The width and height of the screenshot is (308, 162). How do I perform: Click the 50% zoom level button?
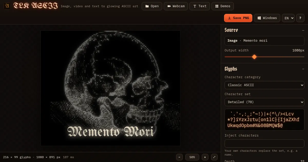[x=192, y=157]
